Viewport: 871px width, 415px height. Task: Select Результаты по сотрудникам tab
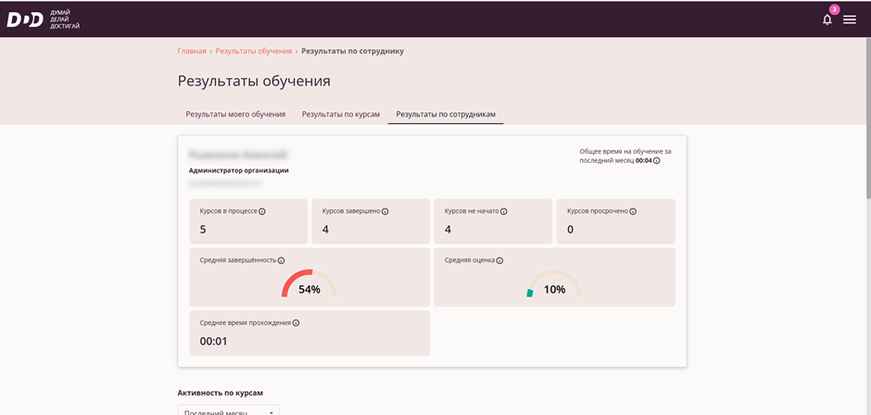446,114
